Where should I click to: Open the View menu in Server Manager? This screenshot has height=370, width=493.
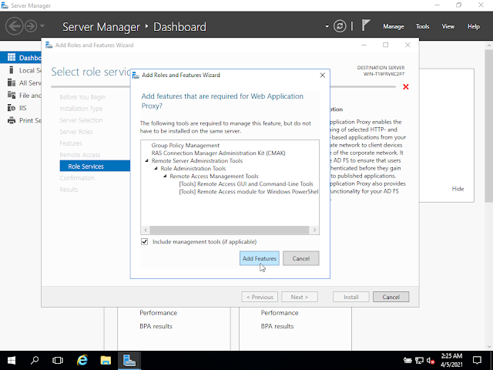coord(448,26)
